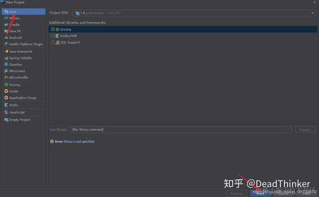Select the Application Forge icon
Screen dimensions: 319x197
coord(6,98)
